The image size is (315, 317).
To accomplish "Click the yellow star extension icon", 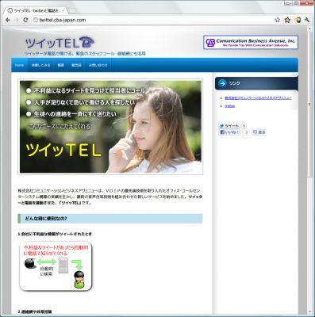I will click(287, 20).
